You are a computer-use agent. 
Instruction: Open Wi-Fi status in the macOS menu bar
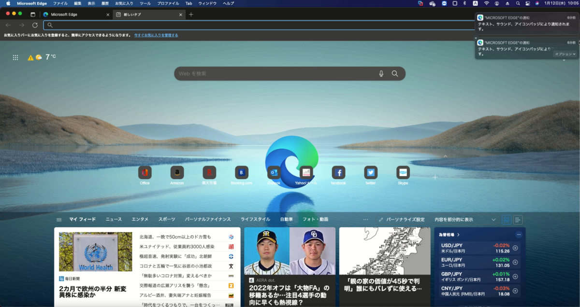(486, 3)
